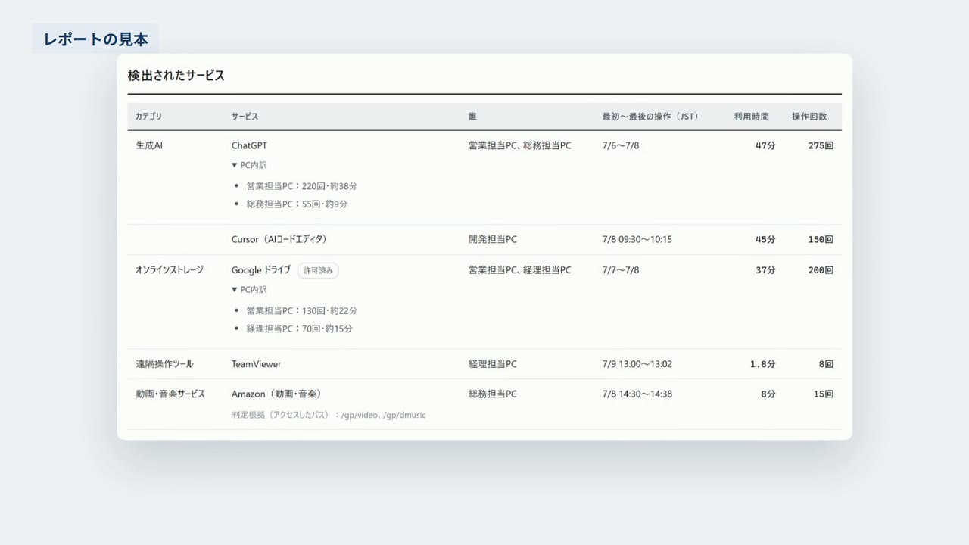Viewport: 969px width, 545px height.
Task: Click the 営業担当PC、総務担当PC cell
Action: pos(519,145)
